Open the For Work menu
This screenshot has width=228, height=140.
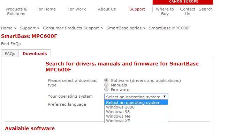[x=77, y=9]
